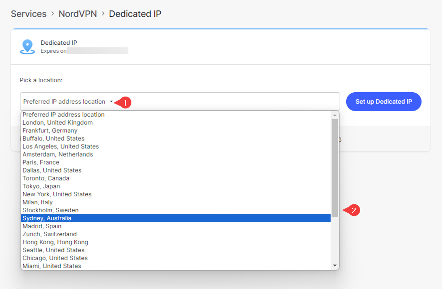
Task: Go to Services in the breadcrumb
Action: click(28, 14)
